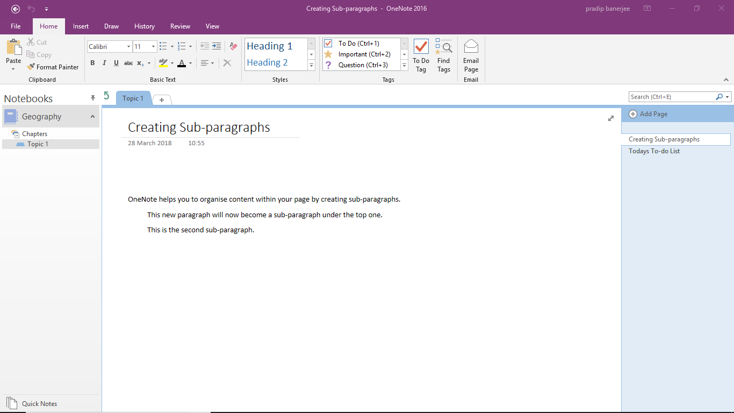Click the paragraph alignment icon
This screenshot has height=413, width=734.
pos(204,63)
